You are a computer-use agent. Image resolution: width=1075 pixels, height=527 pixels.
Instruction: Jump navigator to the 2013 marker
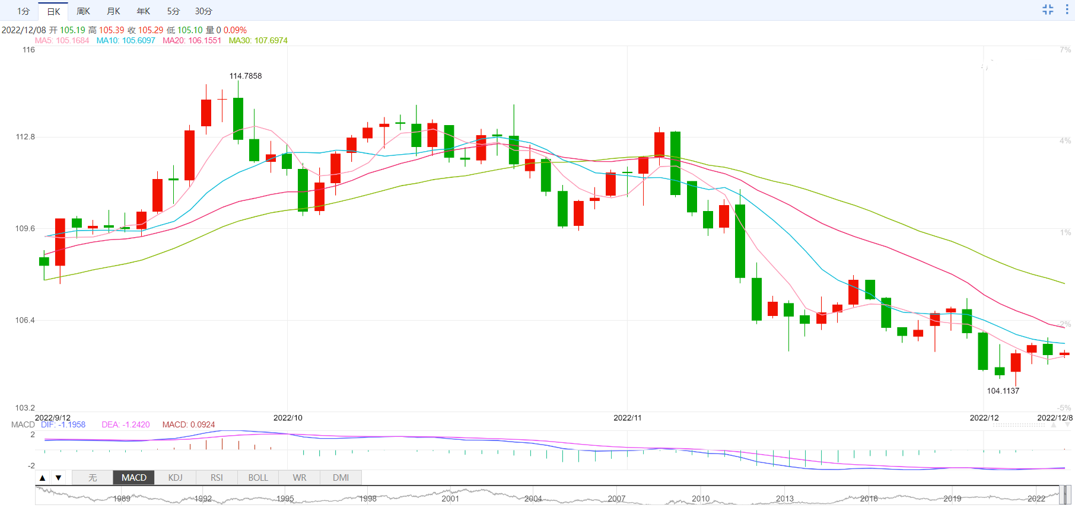(x=784, y=499)
